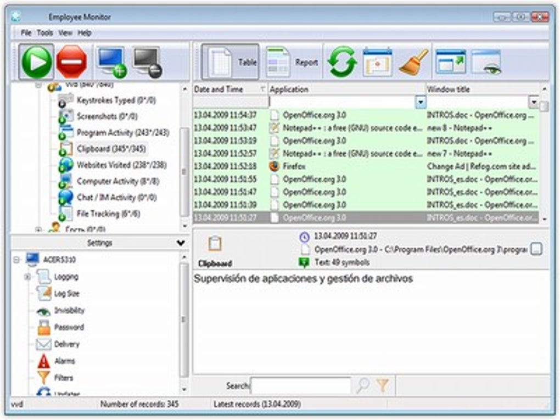This screenshot has width=560, height=420.
Task: Refresh logs with the green arrows icon
Action: click(342, 62)
